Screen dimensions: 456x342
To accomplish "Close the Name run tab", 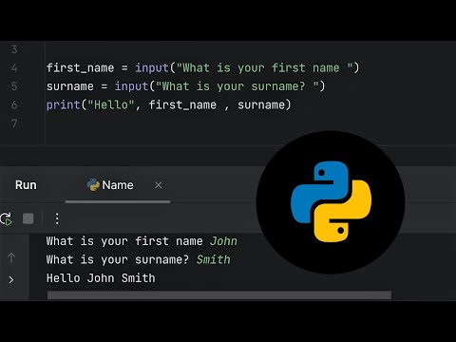I will [159, 185].
